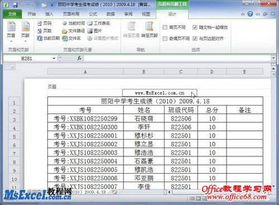
Task: Click the vertical scrollbar up arrow
Action: point(273,69)
